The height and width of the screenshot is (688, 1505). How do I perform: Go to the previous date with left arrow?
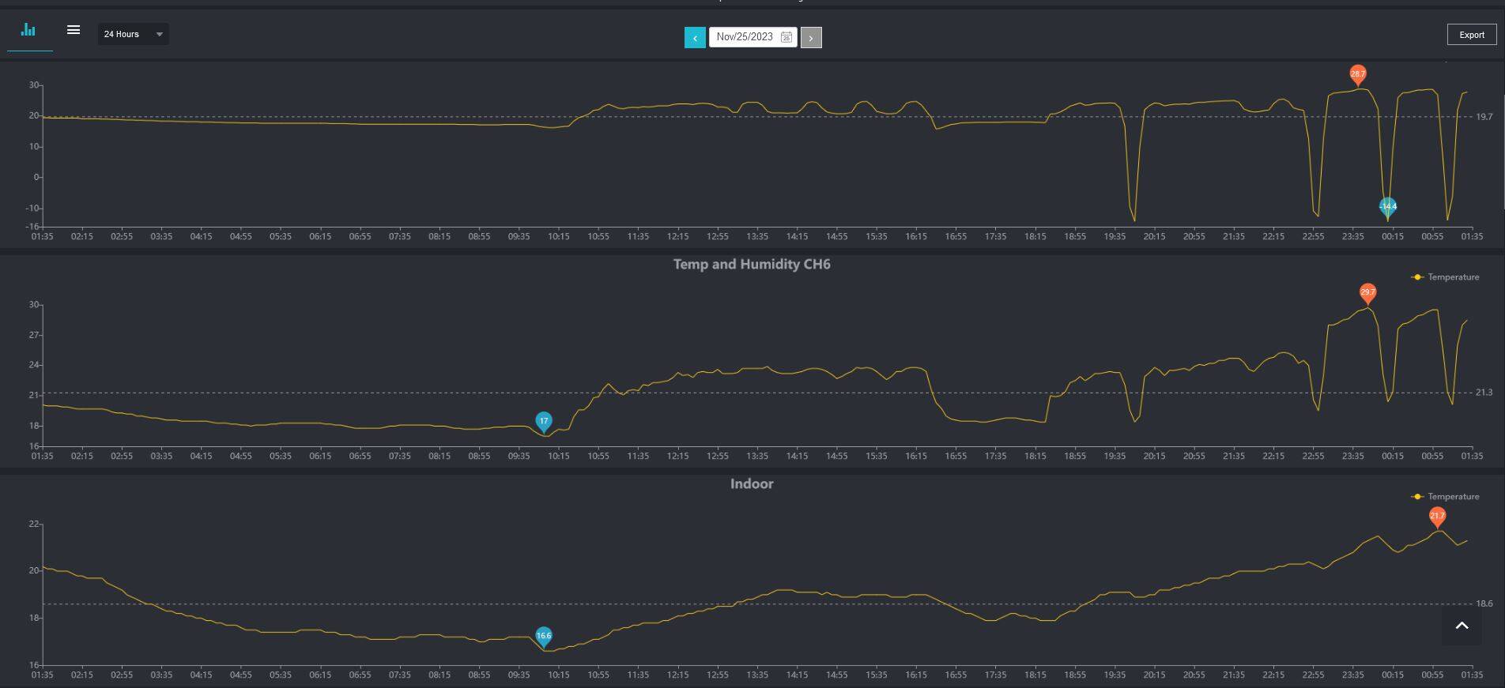695,37
